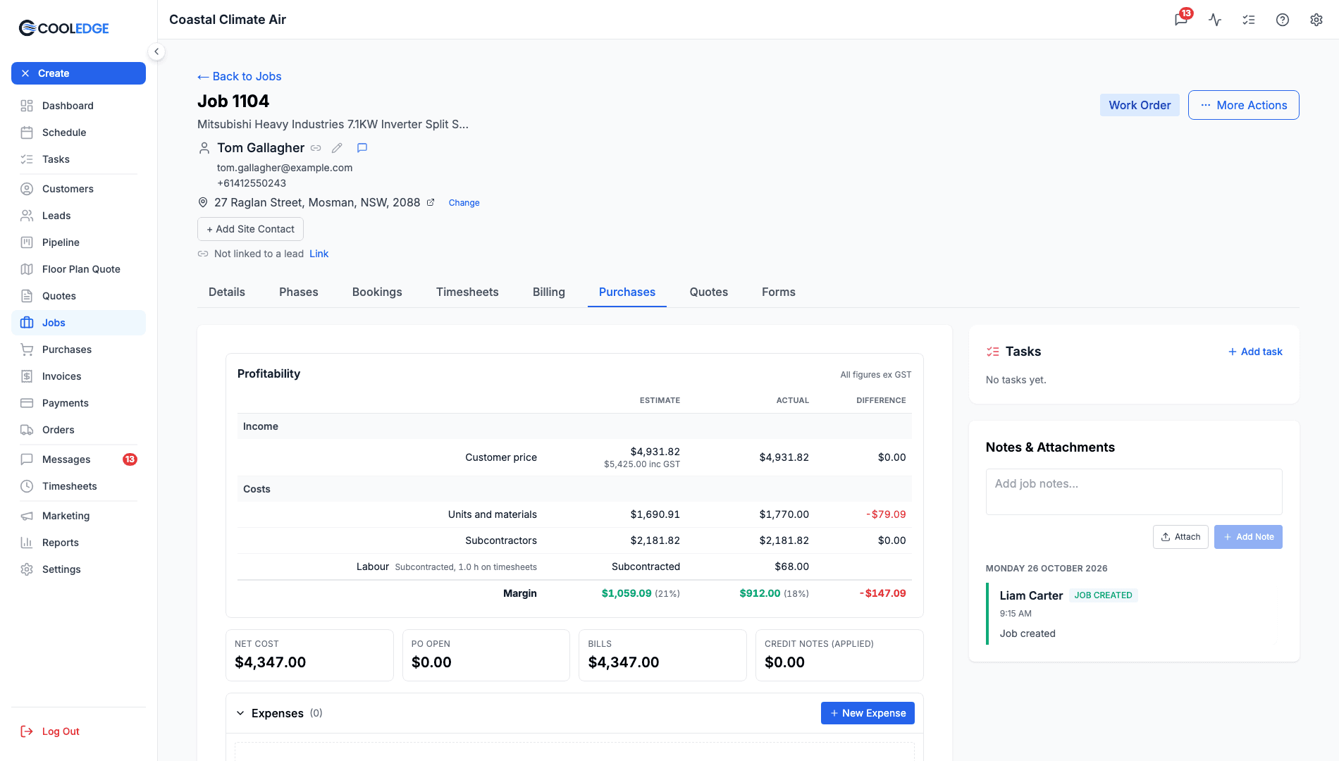1339x761 pixels.
Task: Switch to the Billing tab
Action: pyautogui.click(x=548, y=292)
